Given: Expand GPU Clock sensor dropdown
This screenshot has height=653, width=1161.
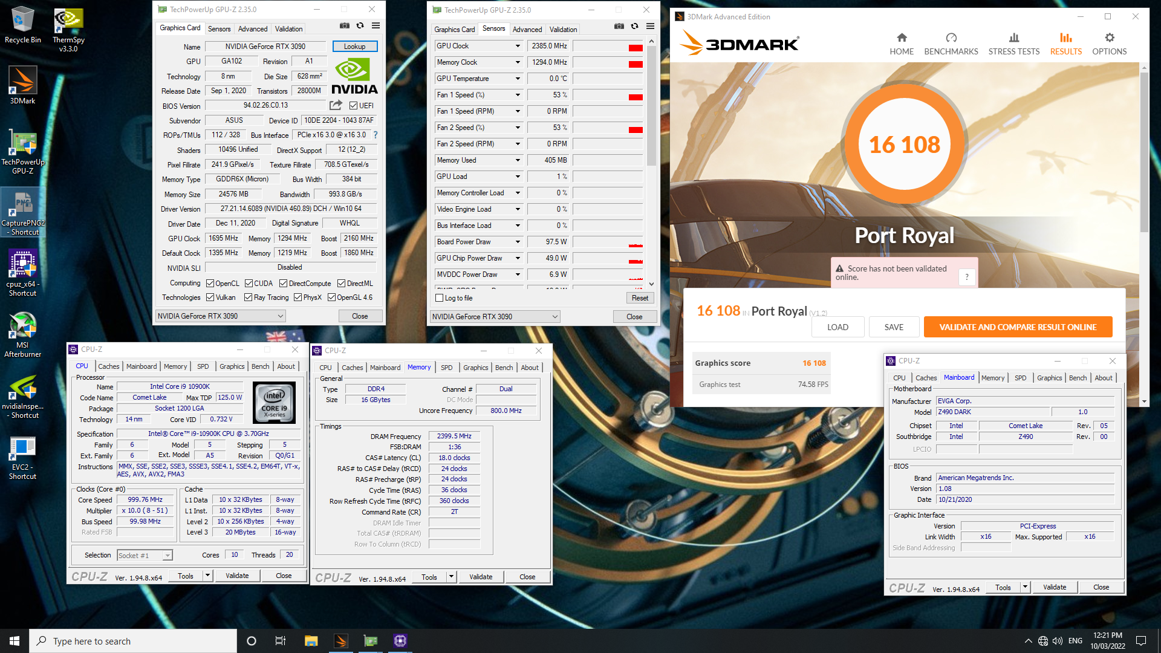Looking at the screenshot, I should [518, 46].
